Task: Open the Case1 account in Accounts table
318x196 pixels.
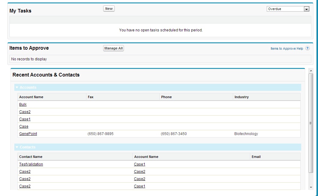Action: (x=25, y=119)
